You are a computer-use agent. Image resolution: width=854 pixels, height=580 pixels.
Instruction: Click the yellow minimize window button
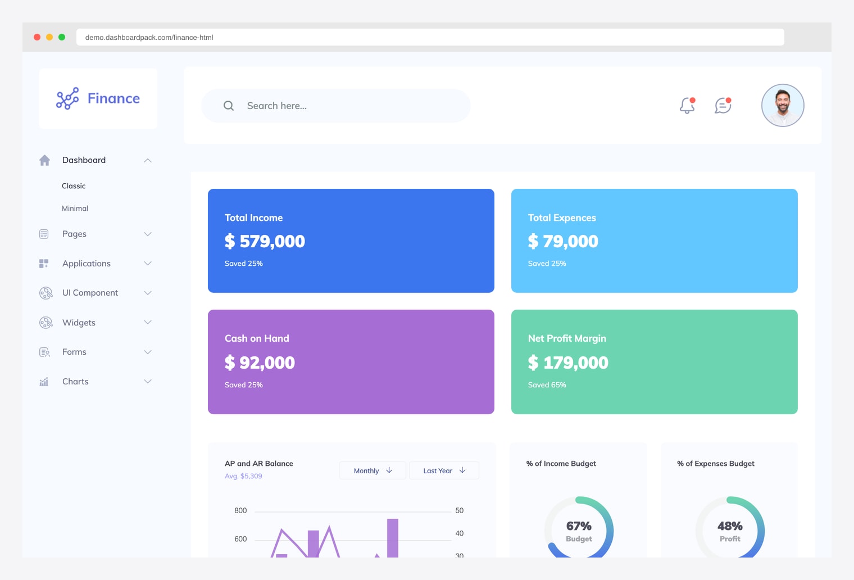point(49,37)
